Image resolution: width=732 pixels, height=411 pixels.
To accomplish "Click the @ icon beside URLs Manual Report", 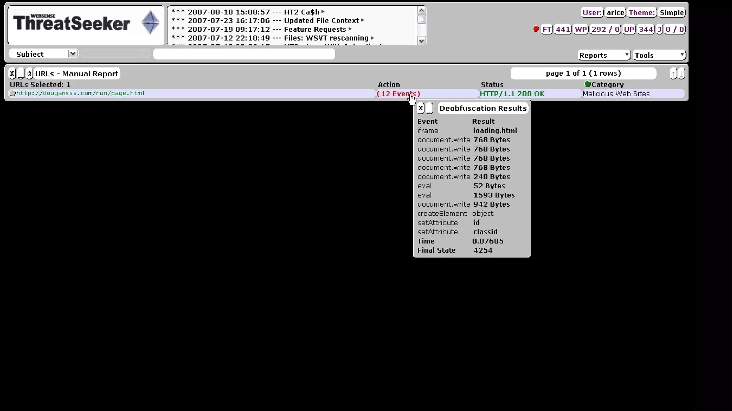I will coord(30,73).
